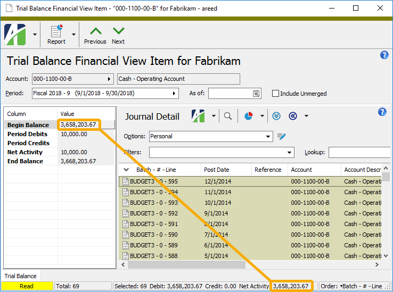The image size is (393, 292).
Task: Click post date 12/1/2014 cell
Action: pos(218,181)
